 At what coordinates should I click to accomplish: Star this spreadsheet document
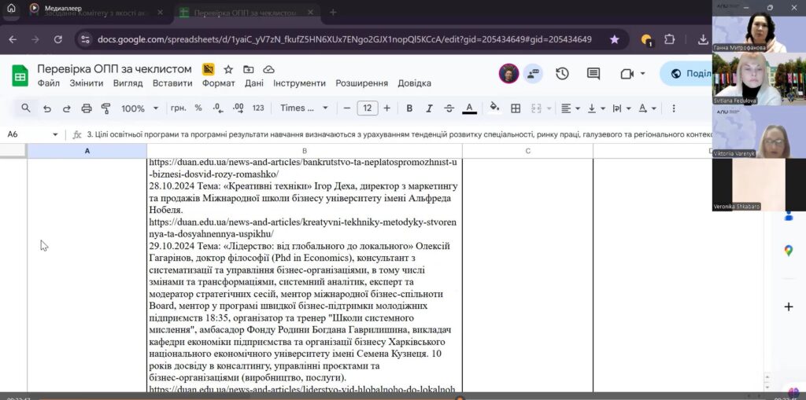[x=228, y=69]
